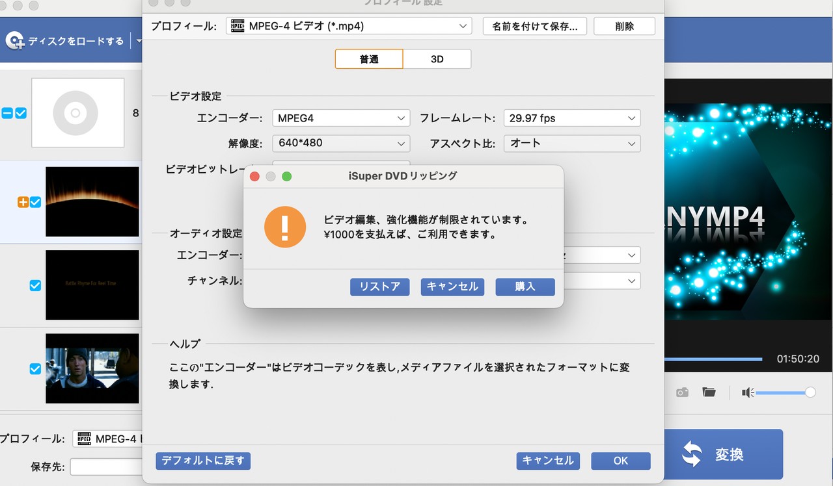
Task: Open main window profile MPEG-4 dropdown
Action: click(x=107, y=439)
